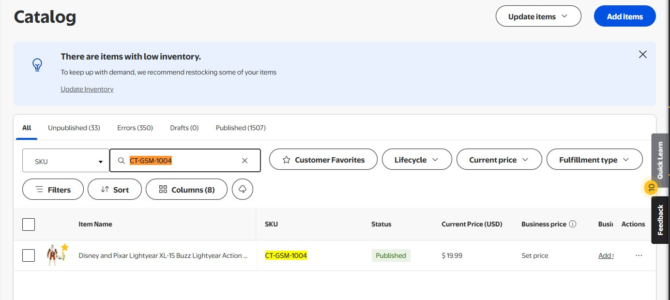The height and width of the screenshot is (300, 670).
Task: Click the Business price info icon
Action: click(x=573, y=224)
